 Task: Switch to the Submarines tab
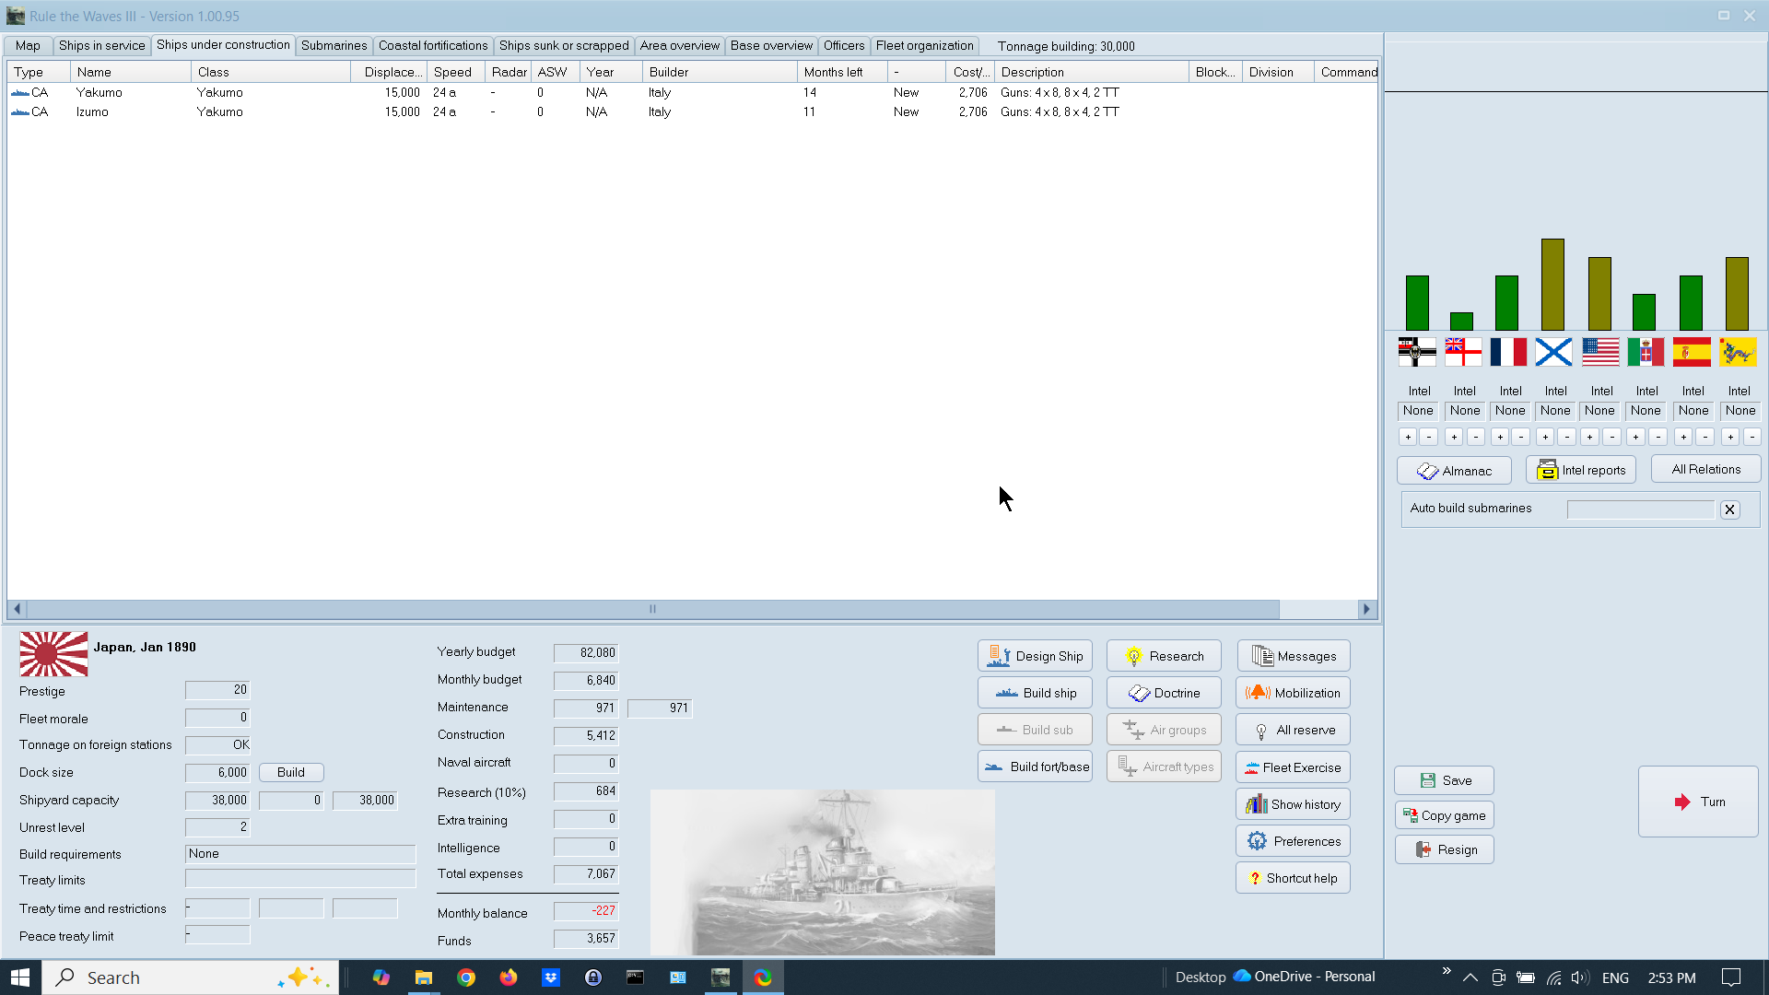[x=334, y=45]
